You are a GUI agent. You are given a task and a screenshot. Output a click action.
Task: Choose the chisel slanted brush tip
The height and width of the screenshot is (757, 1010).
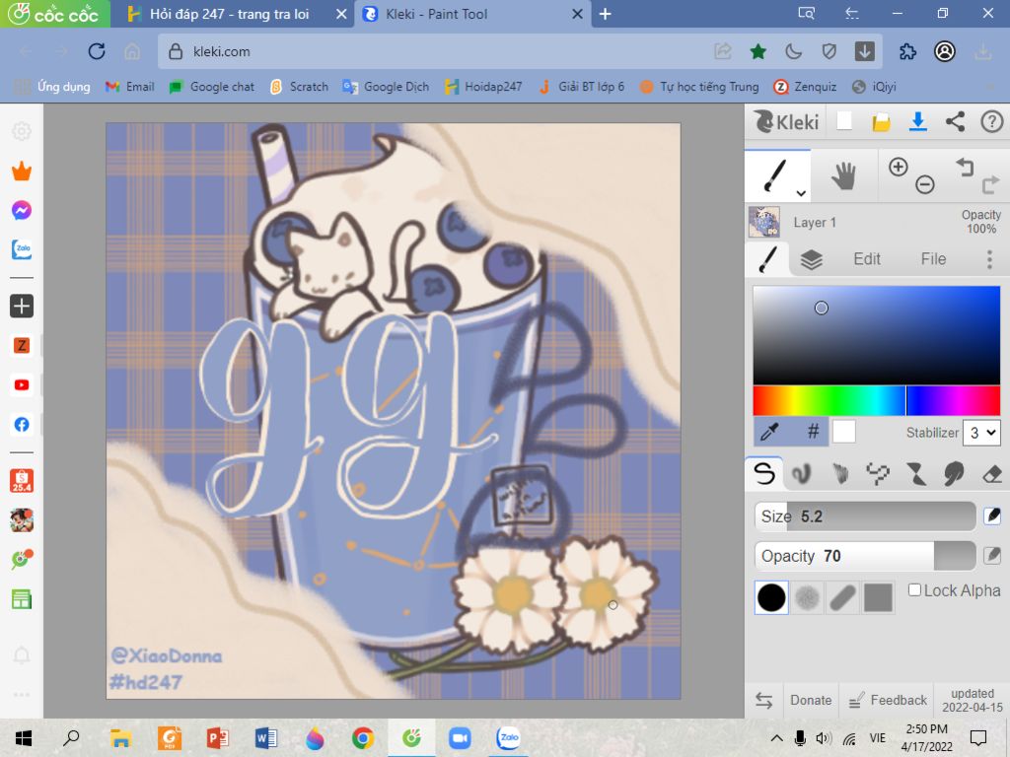842,597
